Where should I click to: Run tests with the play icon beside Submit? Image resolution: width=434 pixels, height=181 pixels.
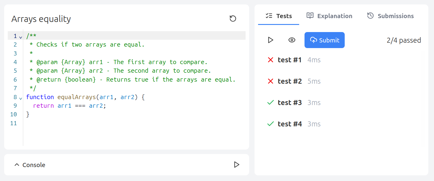pos(271,40)
